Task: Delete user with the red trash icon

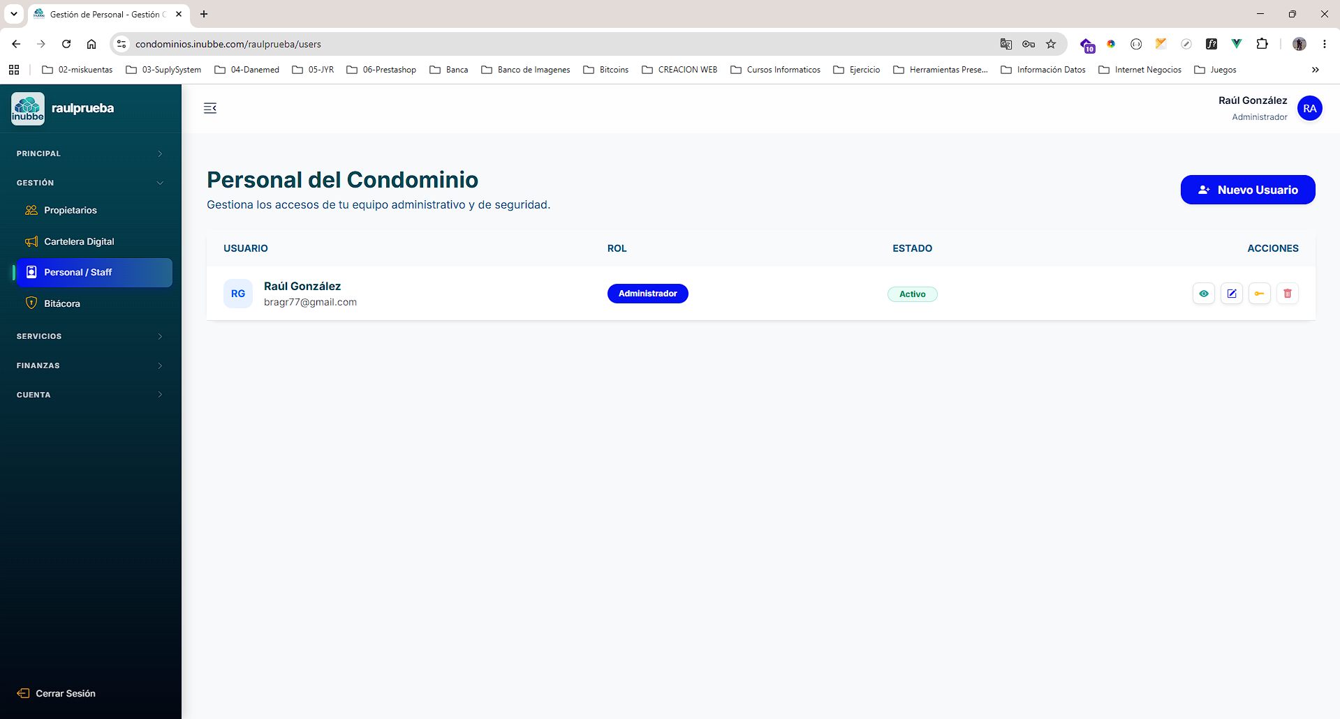Action: click(1288, 294)
